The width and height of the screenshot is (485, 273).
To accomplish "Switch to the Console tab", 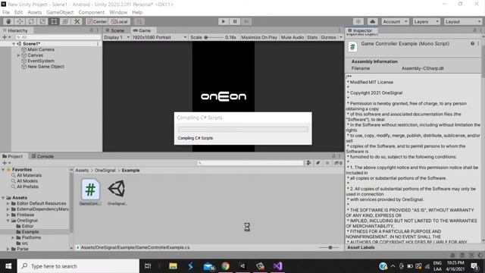I will (42, 156).
